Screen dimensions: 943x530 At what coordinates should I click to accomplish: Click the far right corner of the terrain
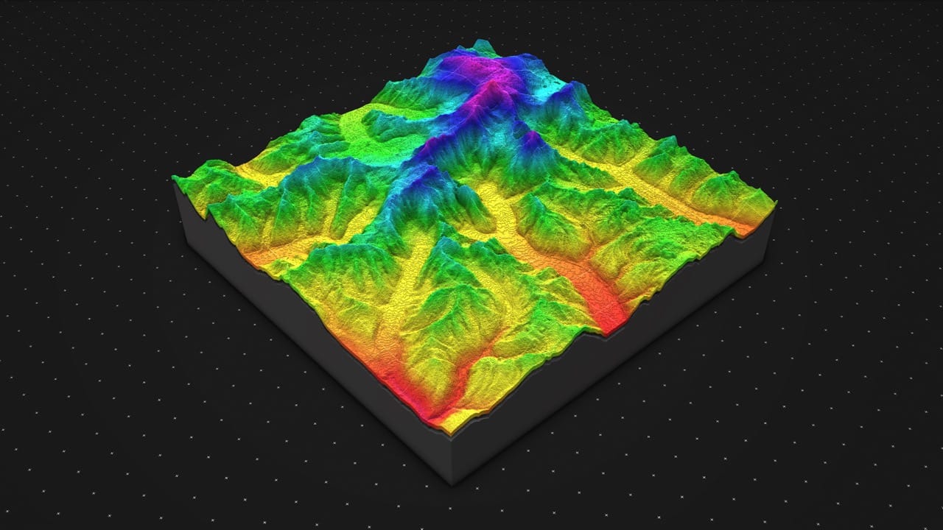[774, 202]
